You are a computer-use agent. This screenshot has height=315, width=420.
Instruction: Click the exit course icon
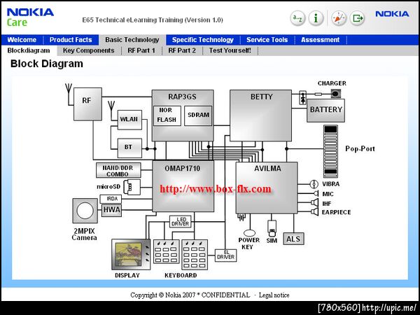coord(357,18)
